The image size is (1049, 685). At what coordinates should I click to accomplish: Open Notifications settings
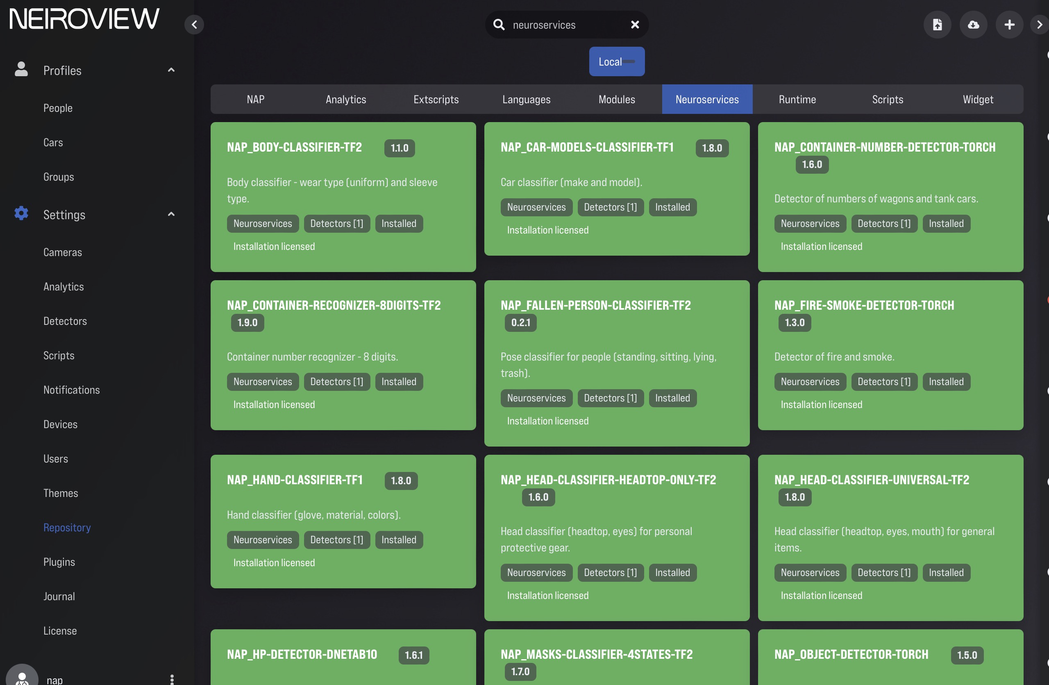(71, 390)
